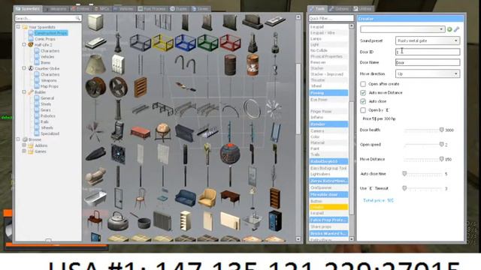This screenshot has width=481, height=270.
Task: Collapse the Your Spawnlists tree node
Action: point(18,27)
